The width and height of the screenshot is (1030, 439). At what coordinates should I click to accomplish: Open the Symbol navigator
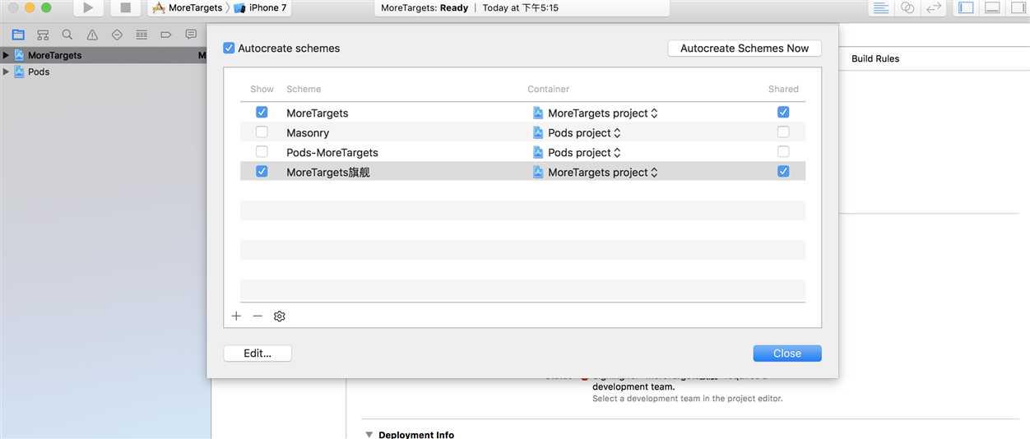pos(43,35)
